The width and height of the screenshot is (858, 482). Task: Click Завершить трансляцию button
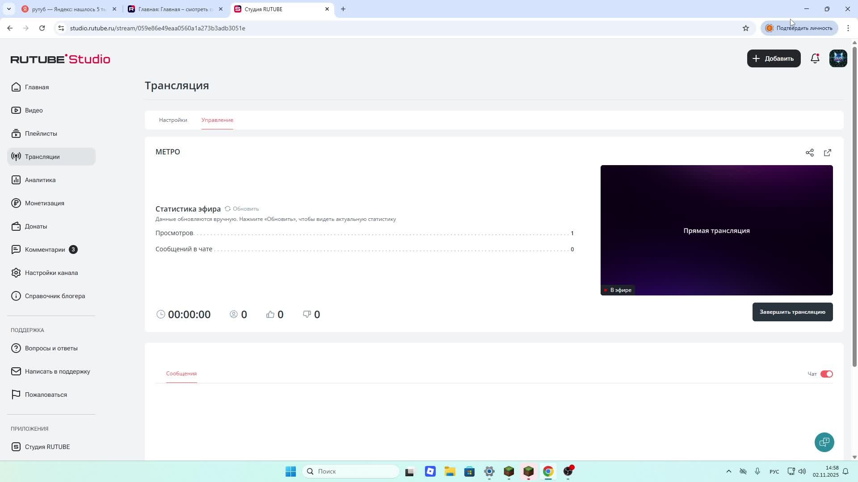coord(792,312)
